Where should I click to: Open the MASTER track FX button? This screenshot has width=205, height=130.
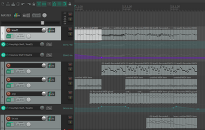26,15
